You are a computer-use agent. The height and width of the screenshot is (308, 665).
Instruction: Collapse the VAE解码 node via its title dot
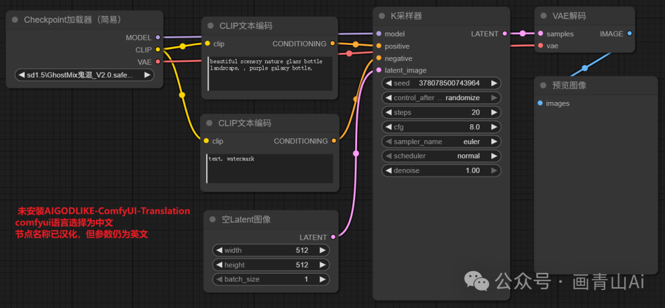(x=543, y=16)
